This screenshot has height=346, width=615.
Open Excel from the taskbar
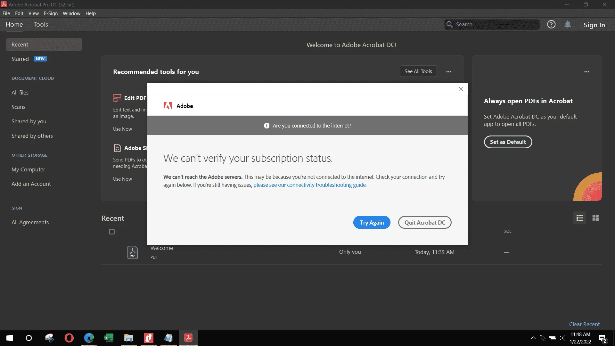click(109, 338)
